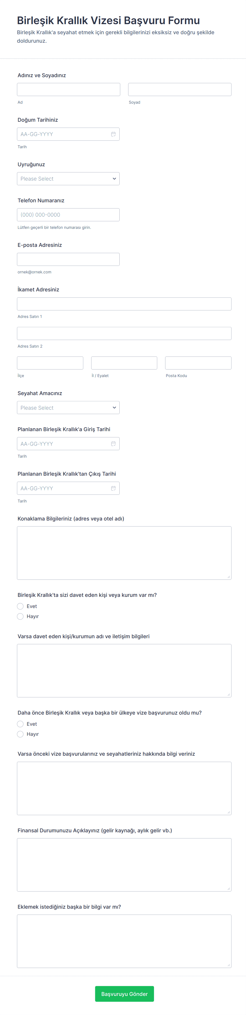
Task: Expand the Uyruğunuz dropdown
Action: coord(68,178)
